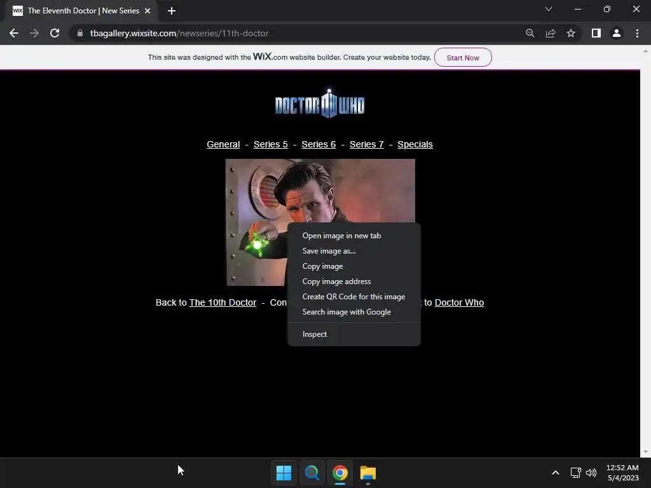
Task: Open the Chrome three-dot menu
Action: click(x=637, y=33)
